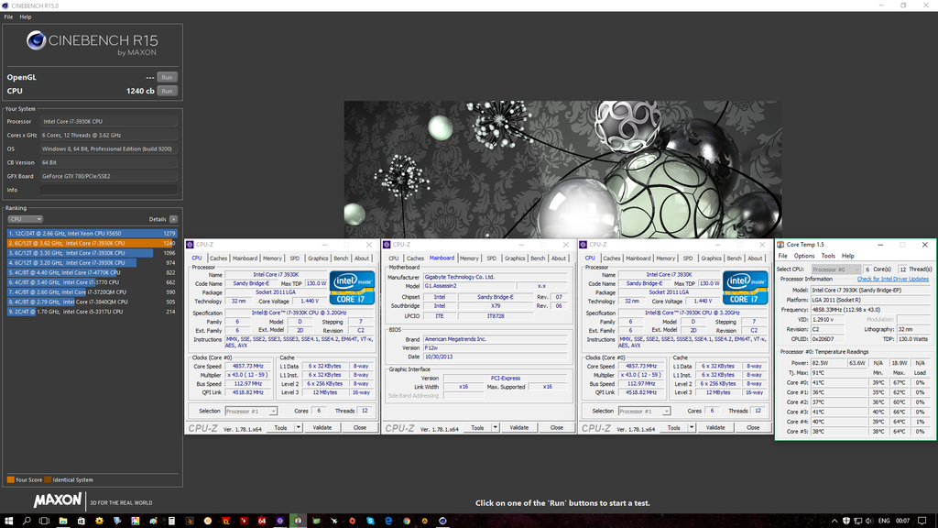Click Check for Intel Driver Updates link
Viewport: 938px width, 528px height.
coord(892,279)
